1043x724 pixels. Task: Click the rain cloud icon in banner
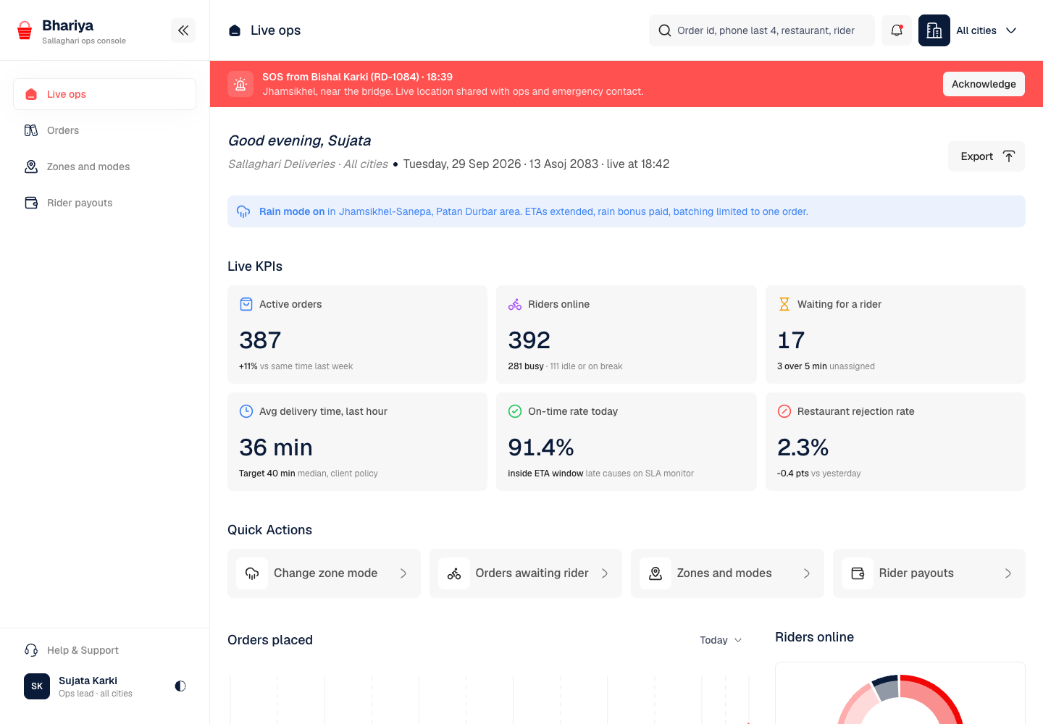tap(243, 211)
